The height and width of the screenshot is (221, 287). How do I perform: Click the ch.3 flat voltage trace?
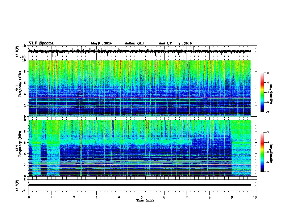click(x=140, y=185)
